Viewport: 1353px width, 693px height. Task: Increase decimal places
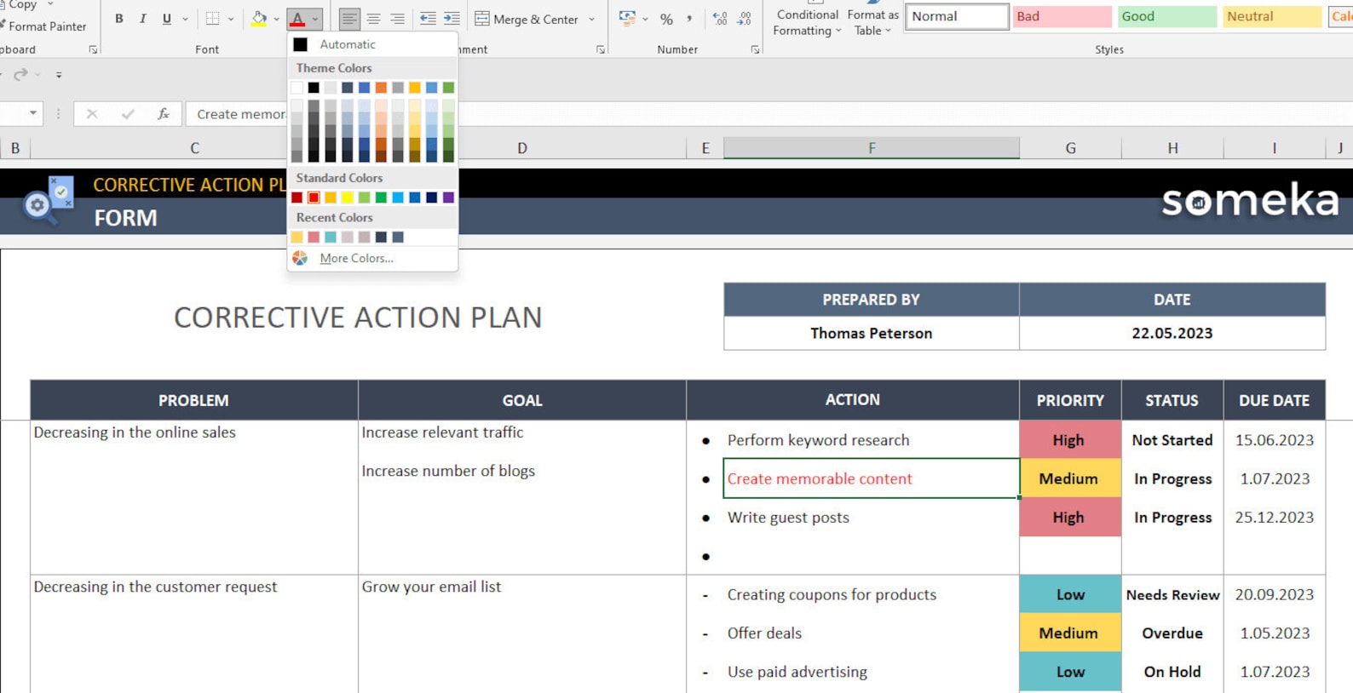click(x=720, y=19)
